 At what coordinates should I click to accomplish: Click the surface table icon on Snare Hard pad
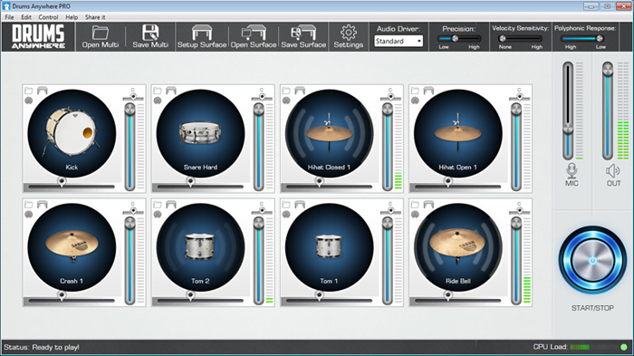171,91
